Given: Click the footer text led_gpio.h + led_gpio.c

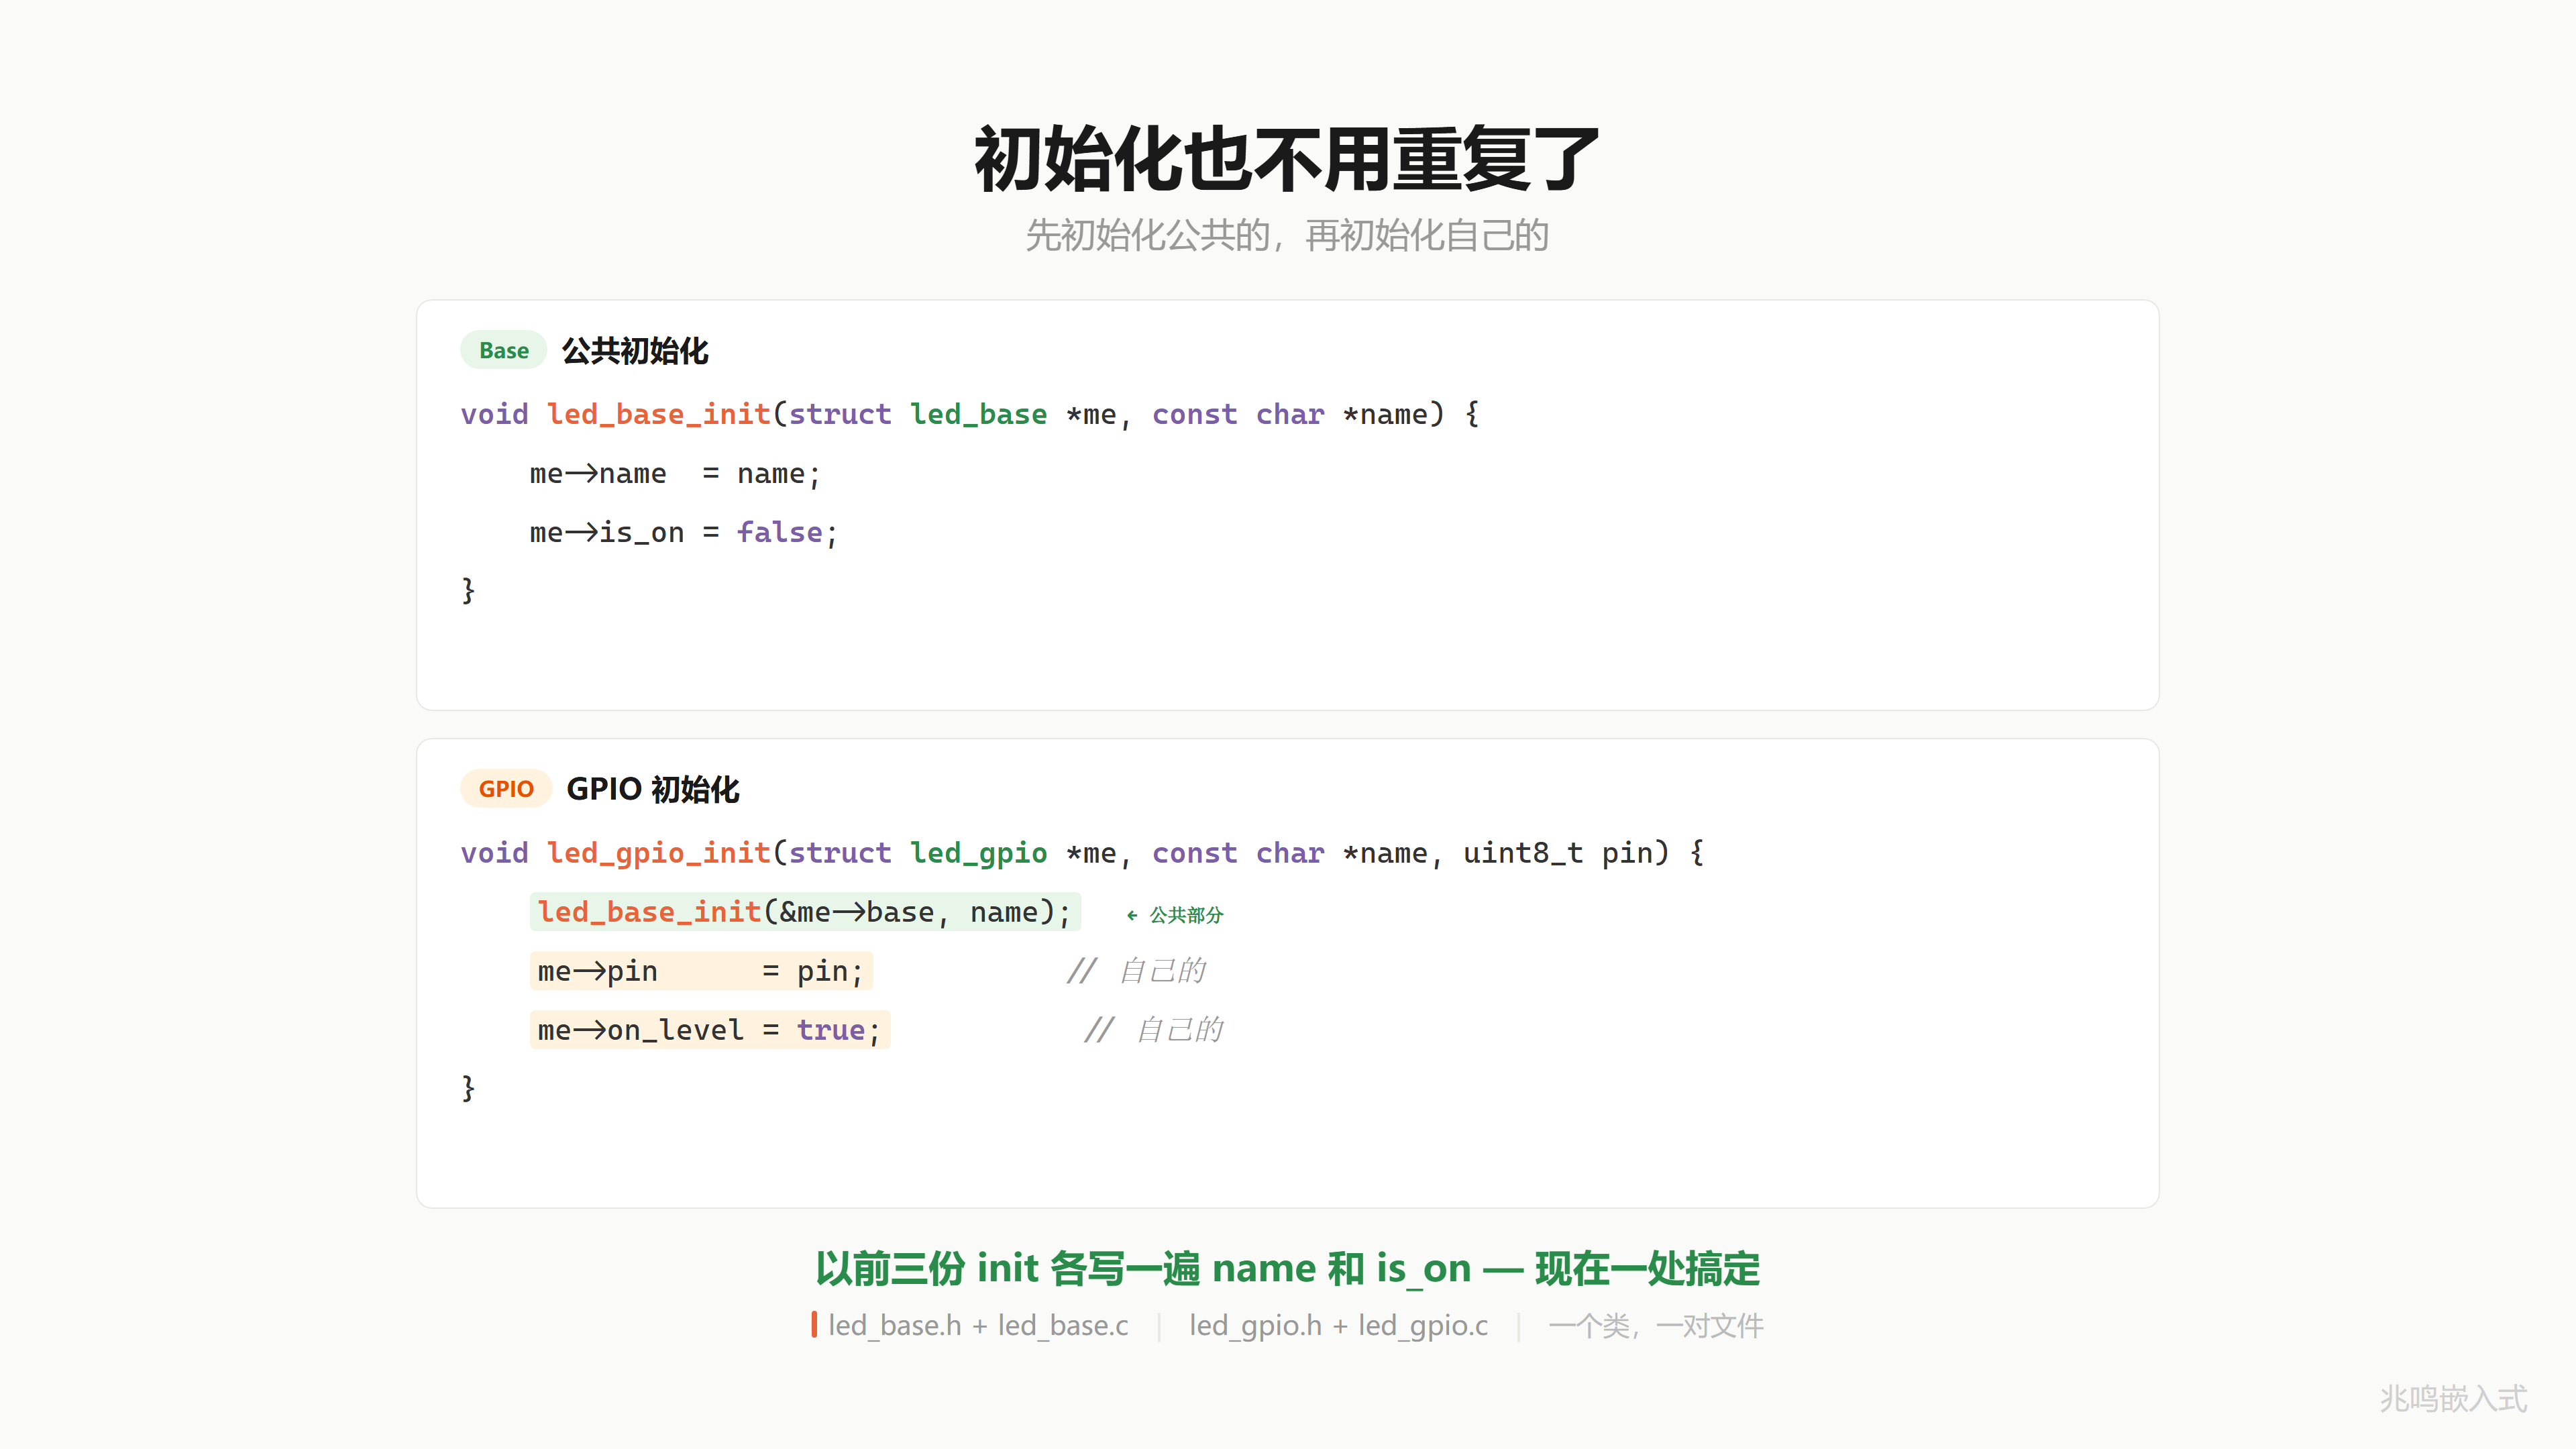Looking at the screenshot, I should (x=1338, y=1325).
